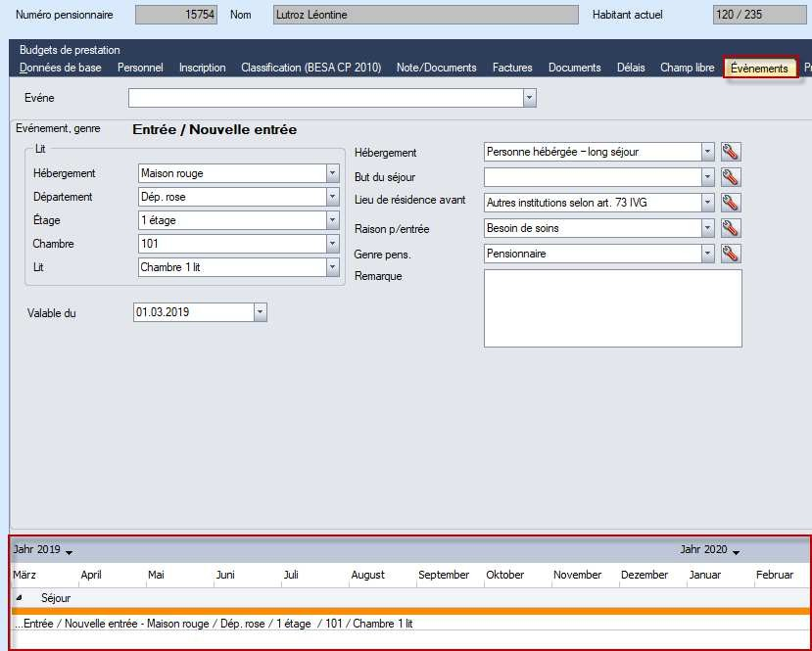Click the Oktober month header
This screenshot has width=812, height=651.
coord(504,575)
